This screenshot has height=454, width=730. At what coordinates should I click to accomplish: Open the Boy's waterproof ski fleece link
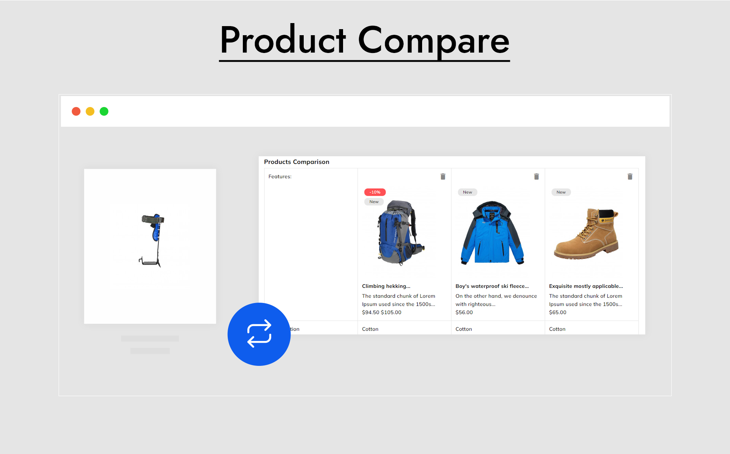(492, 286)
